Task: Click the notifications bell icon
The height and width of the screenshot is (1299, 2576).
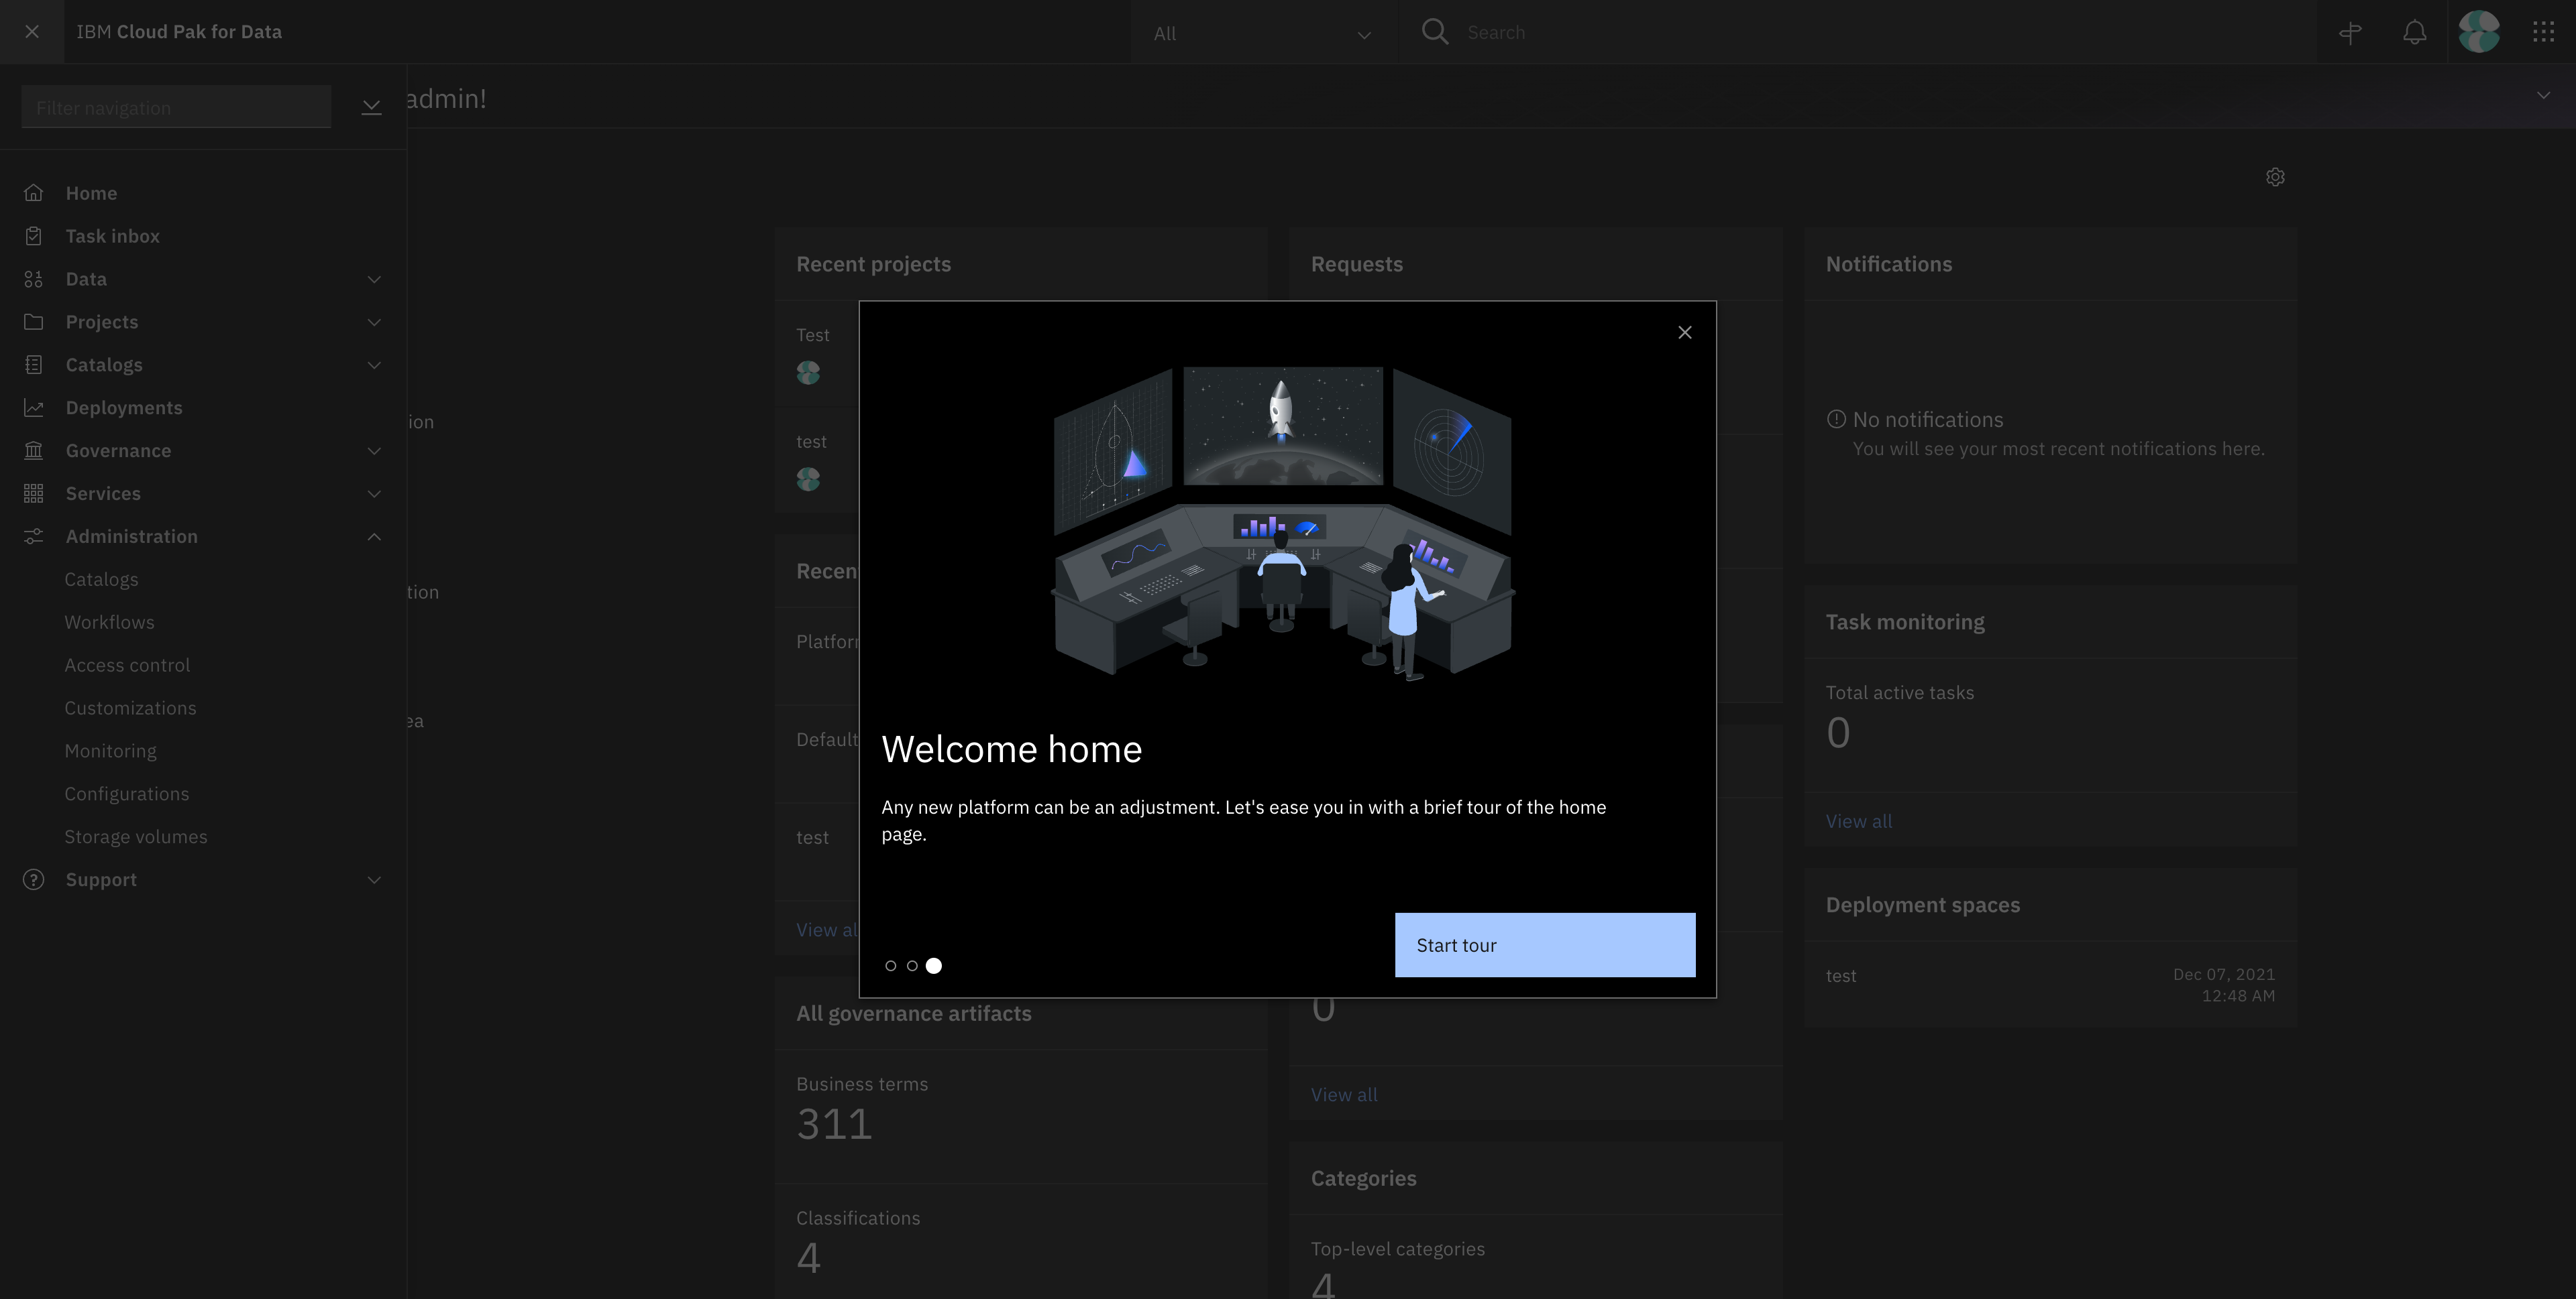Action: point(2414,32)
